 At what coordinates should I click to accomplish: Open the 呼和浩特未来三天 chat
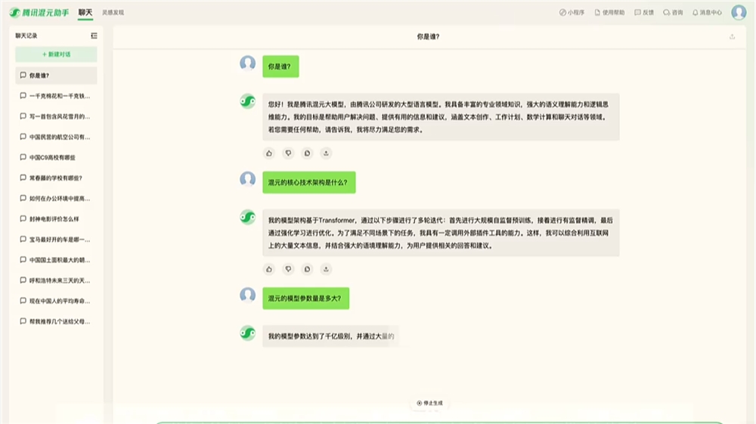point(56,280)
